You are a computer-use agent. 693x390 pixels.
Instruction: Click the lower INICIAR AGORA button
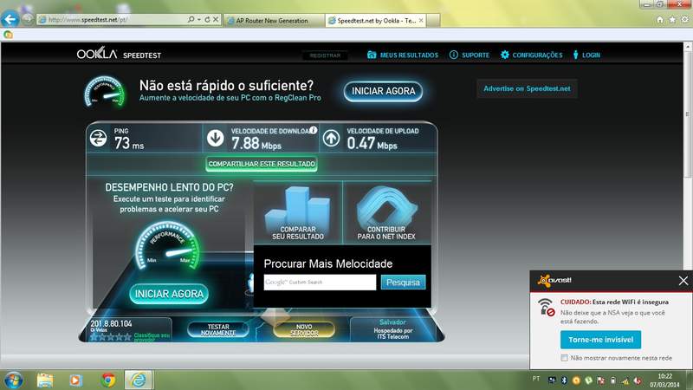click(x=169, y=294)
